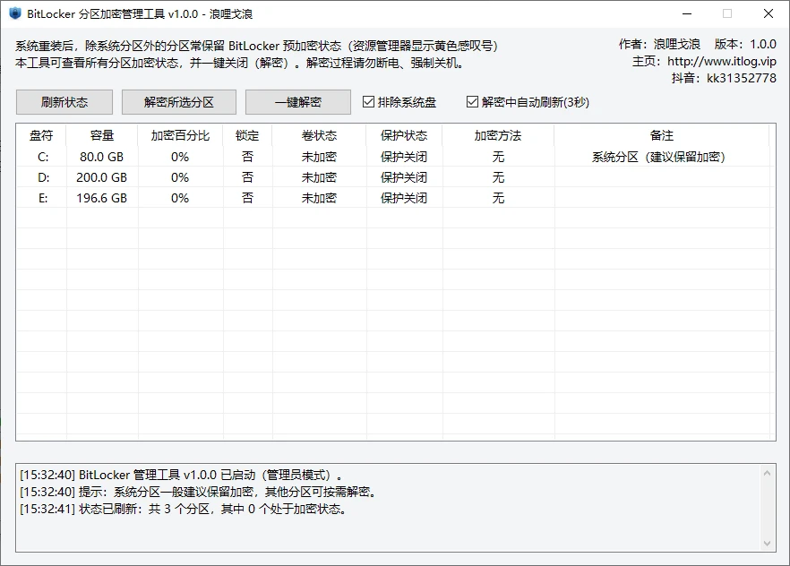Click 无 encryption method in D: row
Screen dimensions: 790x566
pos(498,177)
